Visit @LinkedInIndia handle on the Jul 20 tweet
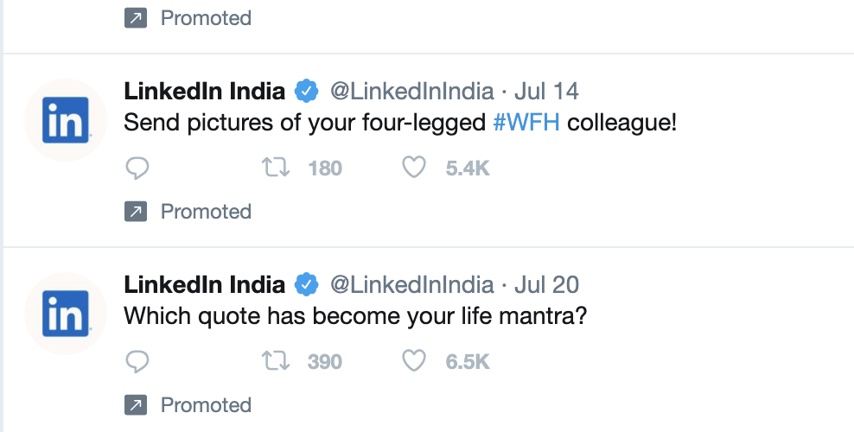This screenshot has height=432, width=854. [x=412, y=284]
